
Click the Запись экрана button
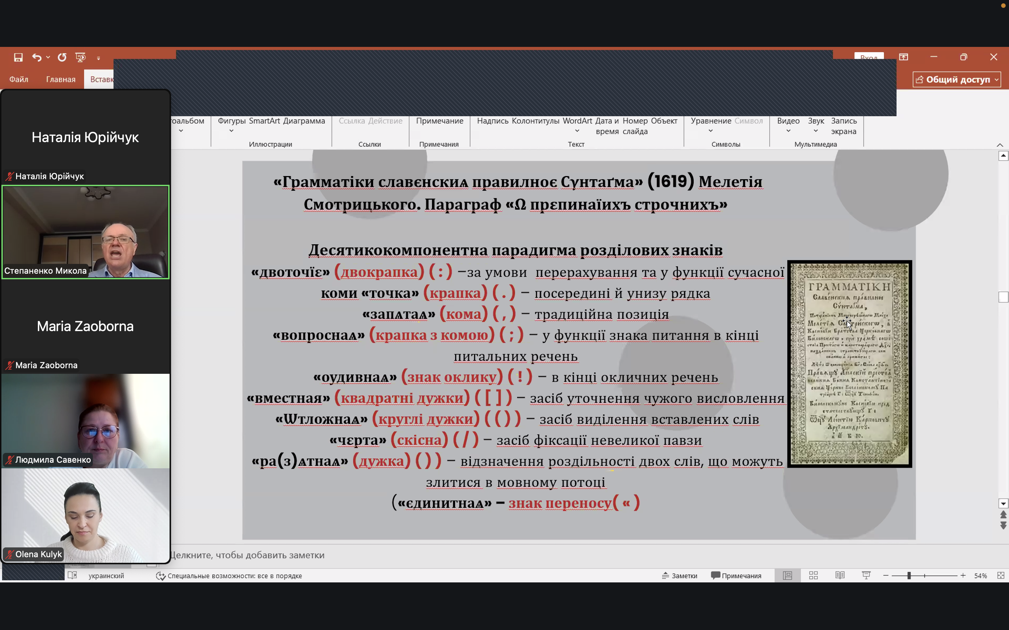coord(844,126)
